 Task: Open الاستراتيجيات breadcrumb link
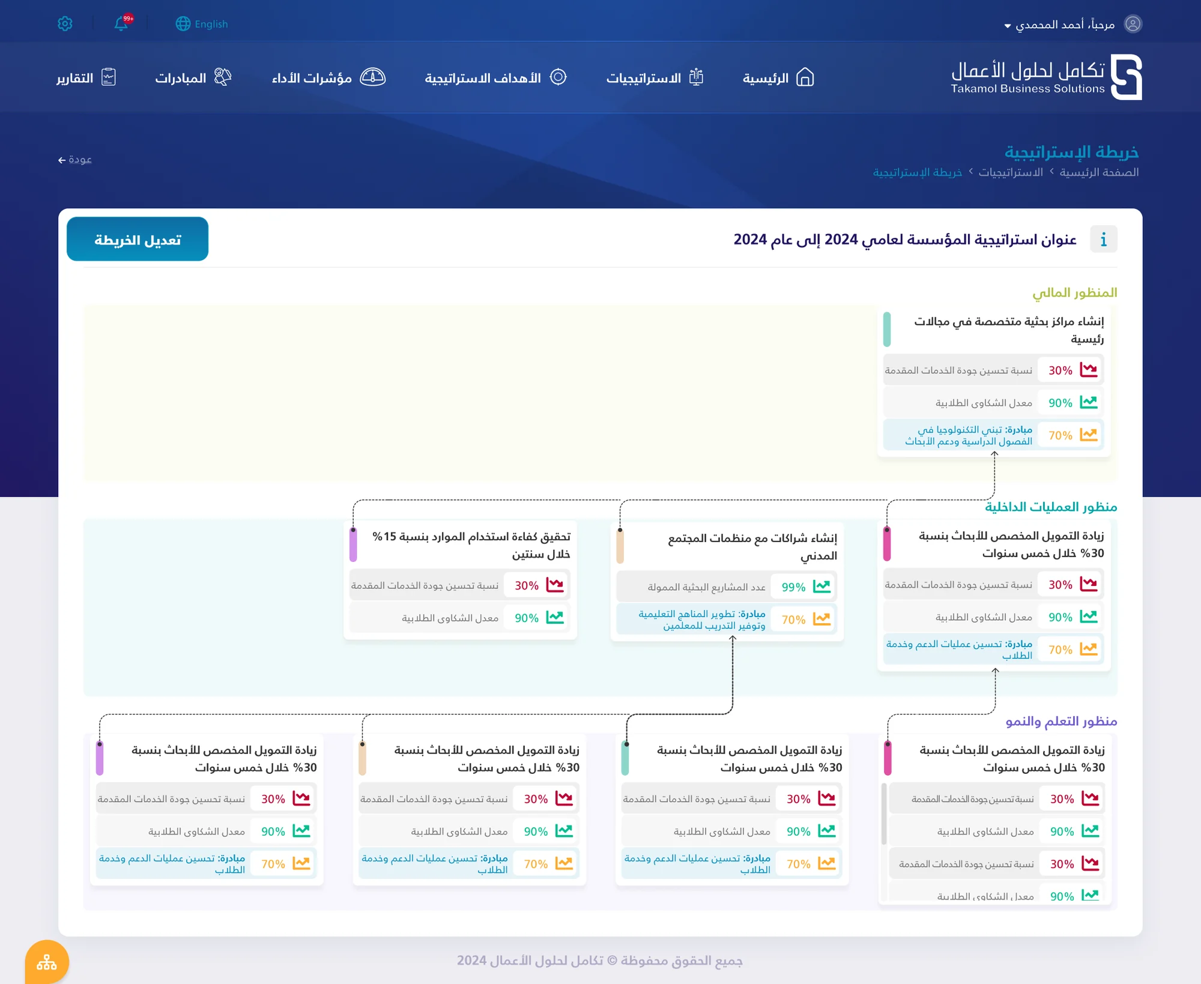click(x=1011, y=172)
